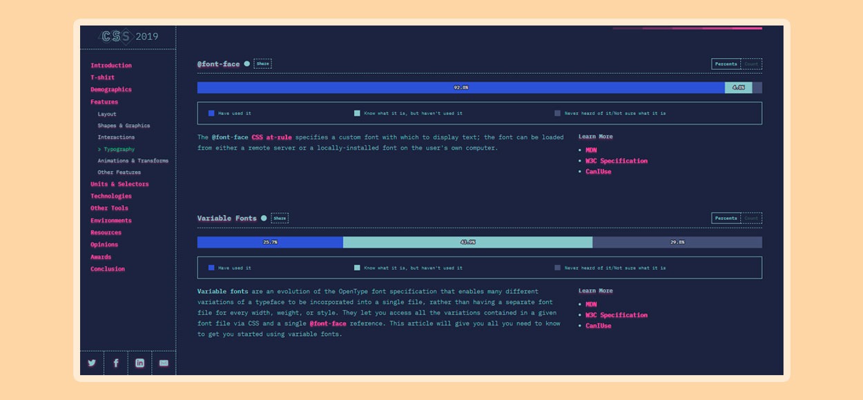This screenshot has height=400, width=863.
Task: Open the Conclusion page
Action: pos(108,269)
